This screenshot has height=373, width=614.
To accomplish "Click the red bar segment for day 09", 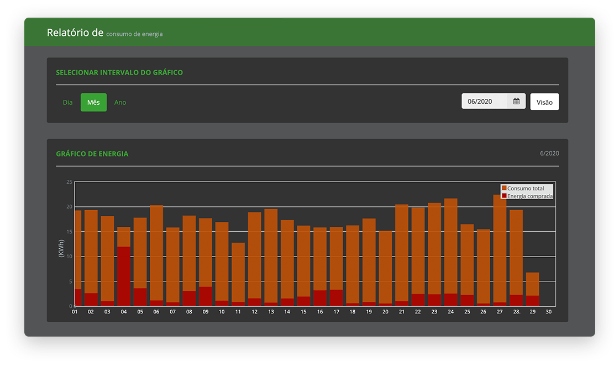I will tap(206, 296).
